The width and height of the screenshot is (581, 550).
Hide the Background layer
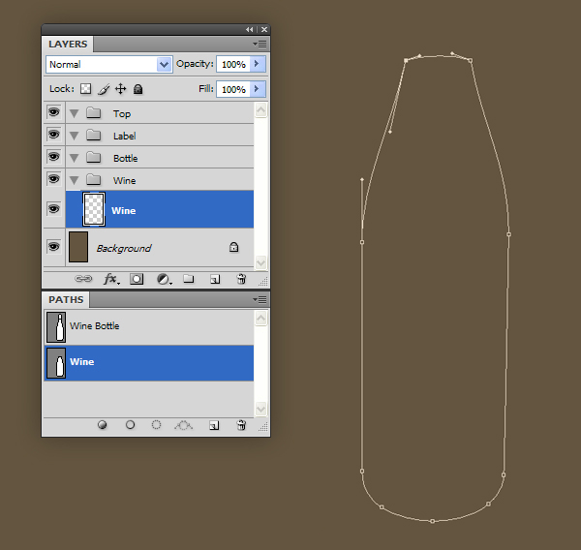tap(54, 247)
